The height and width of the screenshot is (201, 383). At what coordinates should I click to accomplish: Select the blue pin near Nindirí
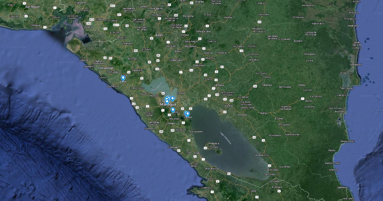(x=173, y=110)
